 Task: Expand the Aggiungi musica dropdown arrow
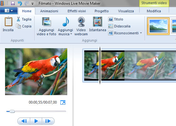(x=71, y=34)
